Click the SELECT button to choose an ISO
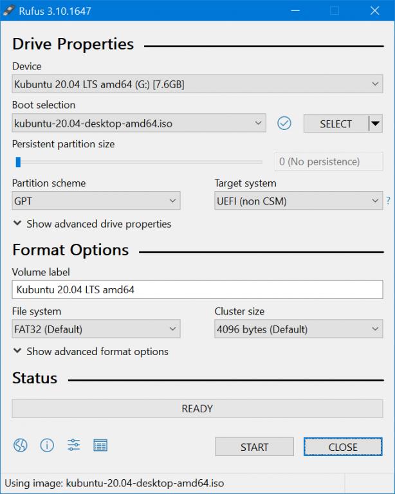Viewport: 395px width, 494px height. [335, 123]
